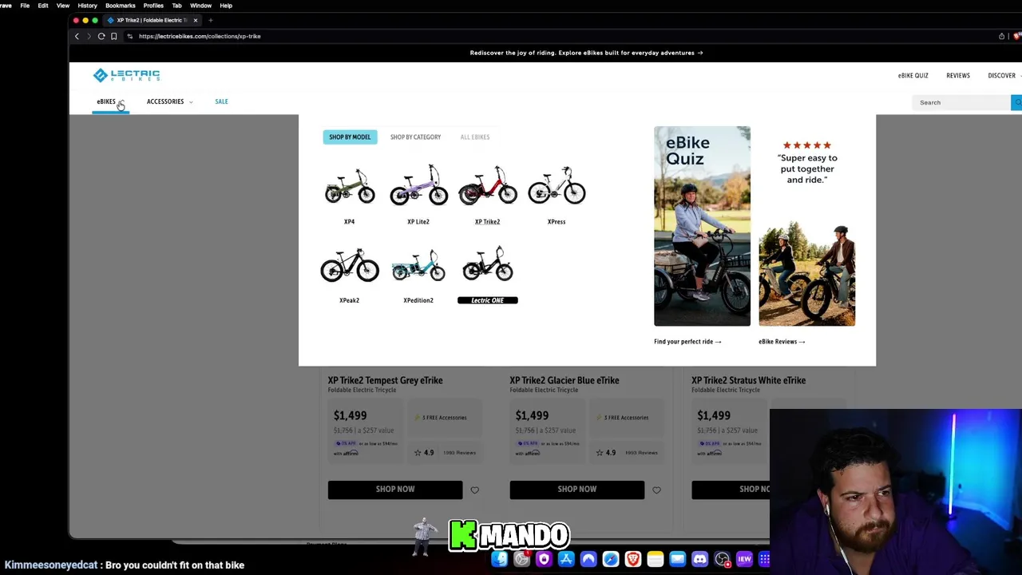Open the File menu in the menu bar
Viewport: 1022px width, 575px height.
click(x=25, y=6)
